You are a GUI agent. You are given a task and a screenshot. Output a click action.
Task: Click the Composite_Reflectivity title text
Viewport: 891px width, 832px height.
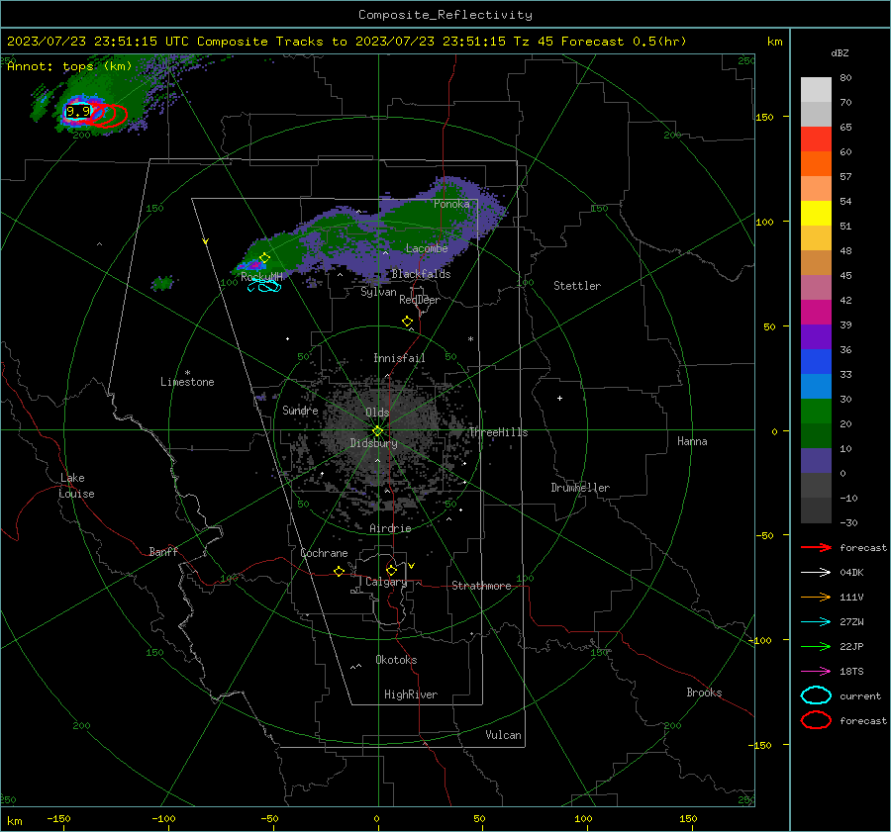445,15
